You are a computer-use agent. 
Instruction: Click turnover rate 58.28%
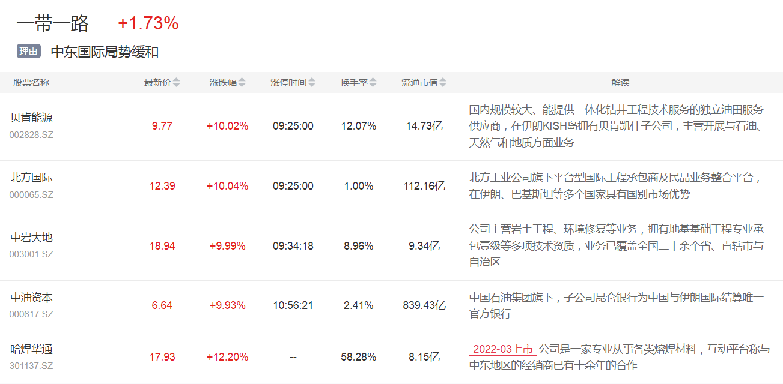click(x=359, y=357)
